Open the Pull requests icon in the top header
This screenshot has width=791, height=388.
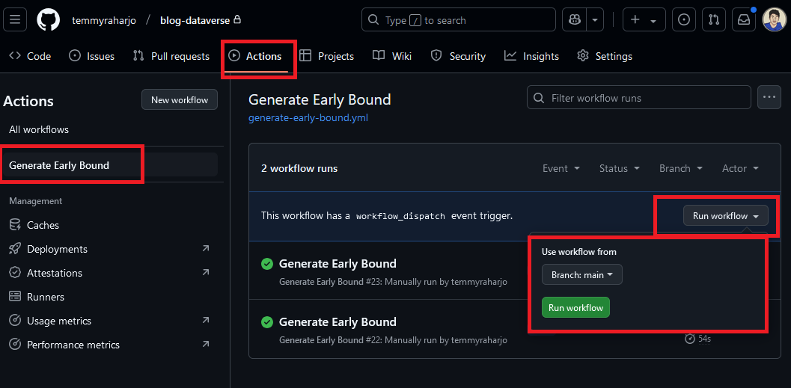click(x=714, y=19)
